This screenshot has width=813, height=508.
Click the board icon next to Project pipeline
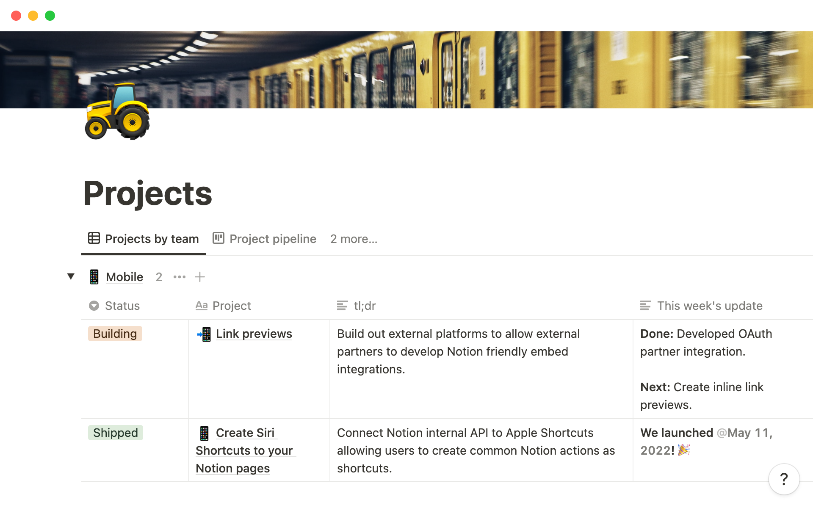coord(218,238)
